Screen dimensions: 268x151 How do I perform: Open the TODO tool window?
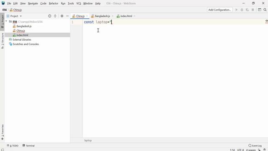13,146
